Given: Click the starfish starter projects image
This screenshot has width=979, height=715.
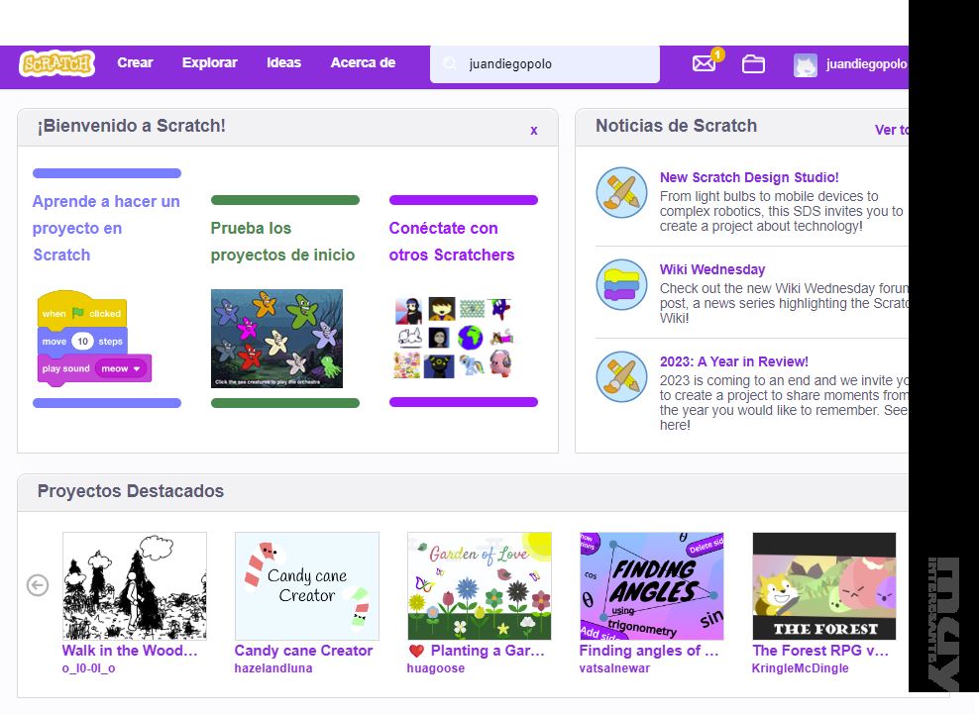Looking at the screenshot, I should coord(276,338).
